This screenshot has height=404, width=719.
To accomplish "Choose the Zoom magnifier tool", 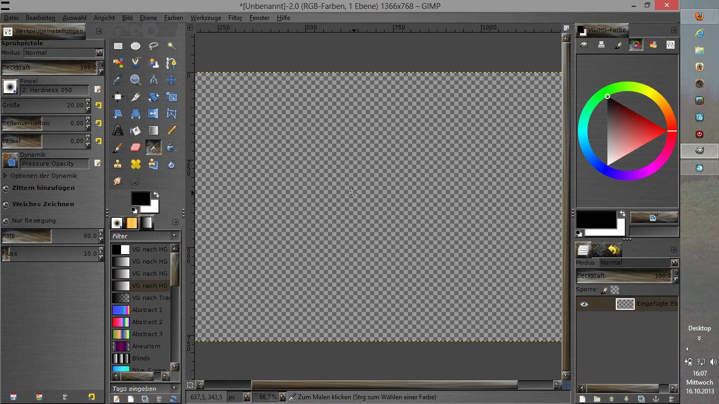I will pos(136,80).
